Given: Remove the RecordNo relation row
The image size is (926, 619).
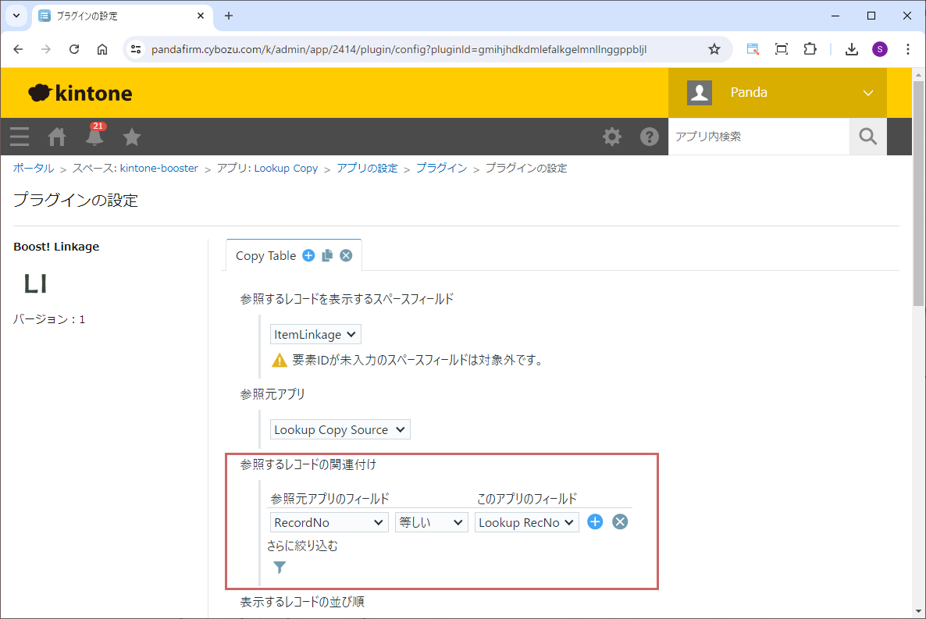Looking at the screenshot, I should [x=620, y=522].
